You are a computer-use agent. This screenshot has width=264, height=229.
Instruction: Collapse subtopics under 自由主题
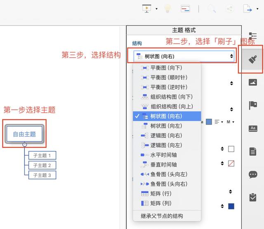coord(25,144)
